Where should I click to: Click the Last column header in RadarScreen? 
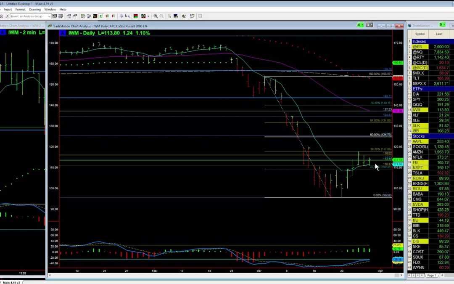[x=438, y=34]
